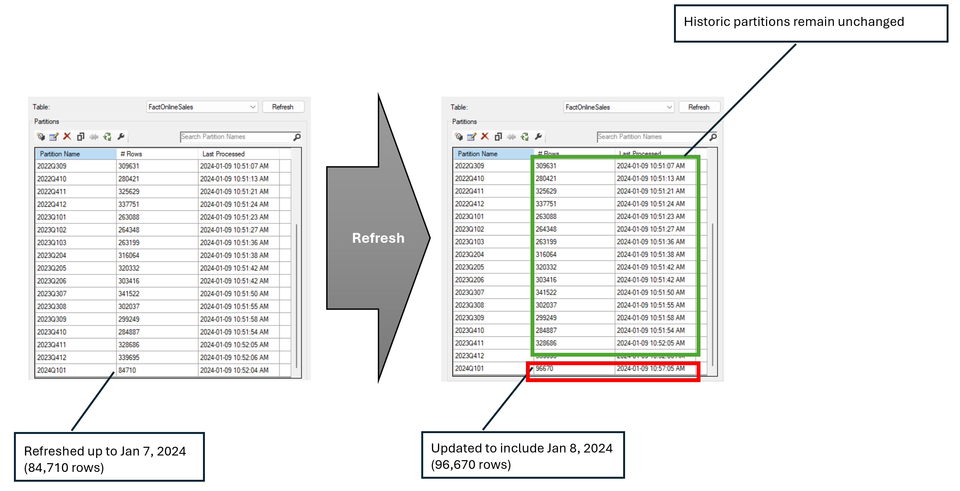Click red Delete Partition icon in left panel

click(67, 136)
